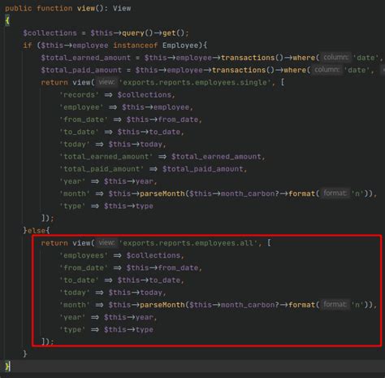This screenshot has height=378, width=385.
Task: Click $total_earned_amount at its assignment line
Action: (86, 58)
